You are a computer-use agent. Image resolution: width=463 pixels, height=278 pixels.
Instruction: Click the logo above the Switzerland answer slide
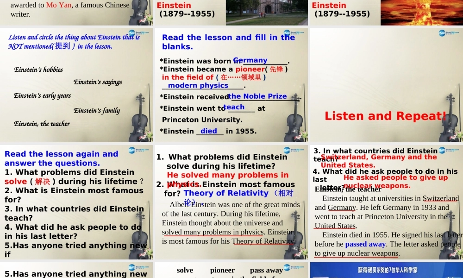pyautogui.click(x=442, y=149)
